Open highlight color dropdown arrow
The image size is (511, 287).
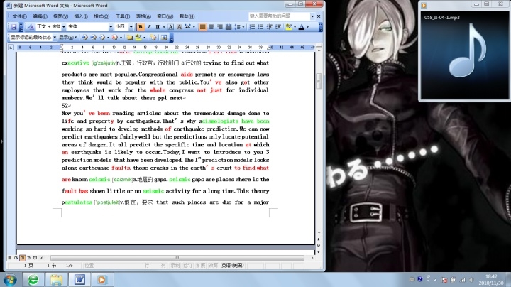[295, 27]
